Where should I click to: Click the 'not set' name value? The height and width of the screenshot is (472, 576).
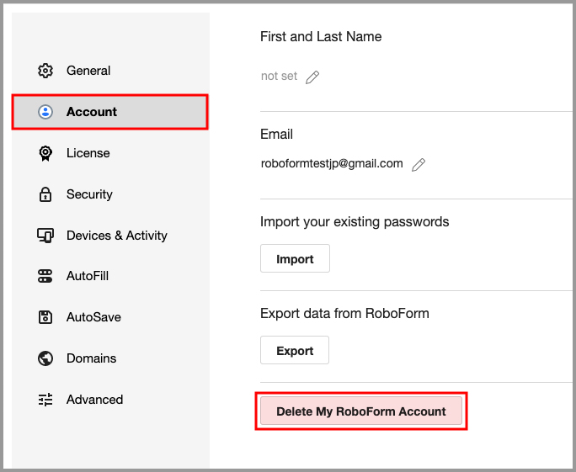click(279, 76)
